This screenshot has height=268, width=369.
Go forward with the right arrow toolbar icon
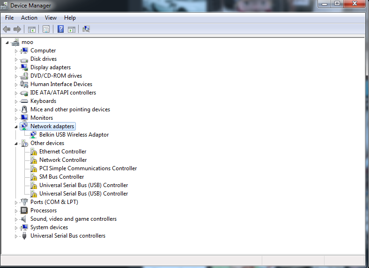(17, 29)
